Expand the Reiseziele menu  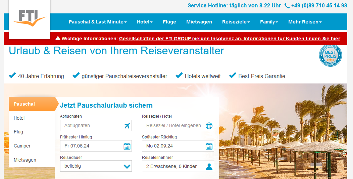point(236,22)
